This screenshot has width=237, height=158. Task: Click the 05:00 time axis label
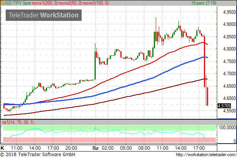(x=126, y=148)
